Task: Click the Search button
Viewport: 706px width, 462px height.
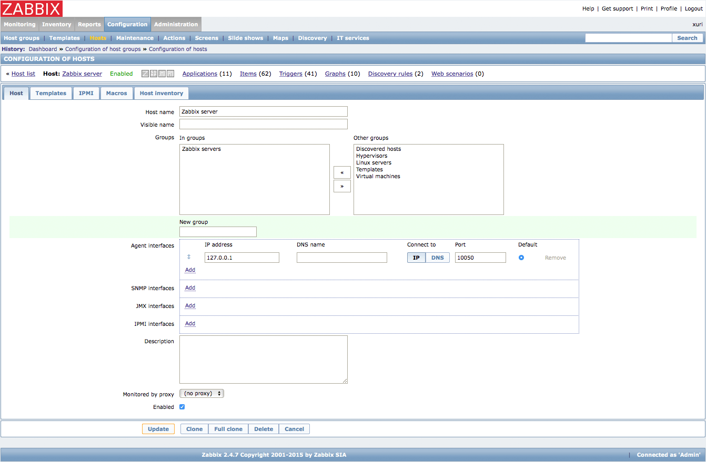Action: pyautogui.click(x=687, y=38)
